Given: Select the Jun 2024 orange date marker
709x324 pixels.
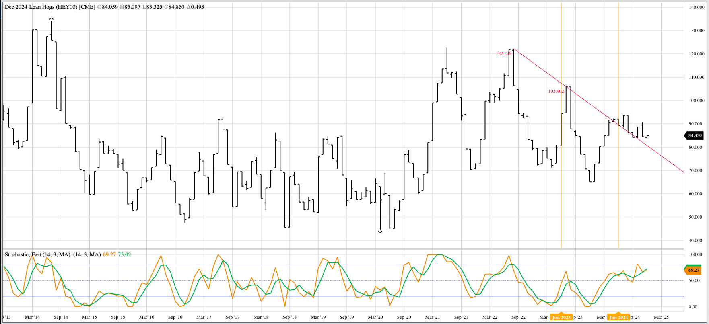Looking at the screenshot, I should [x=618, y=318].
